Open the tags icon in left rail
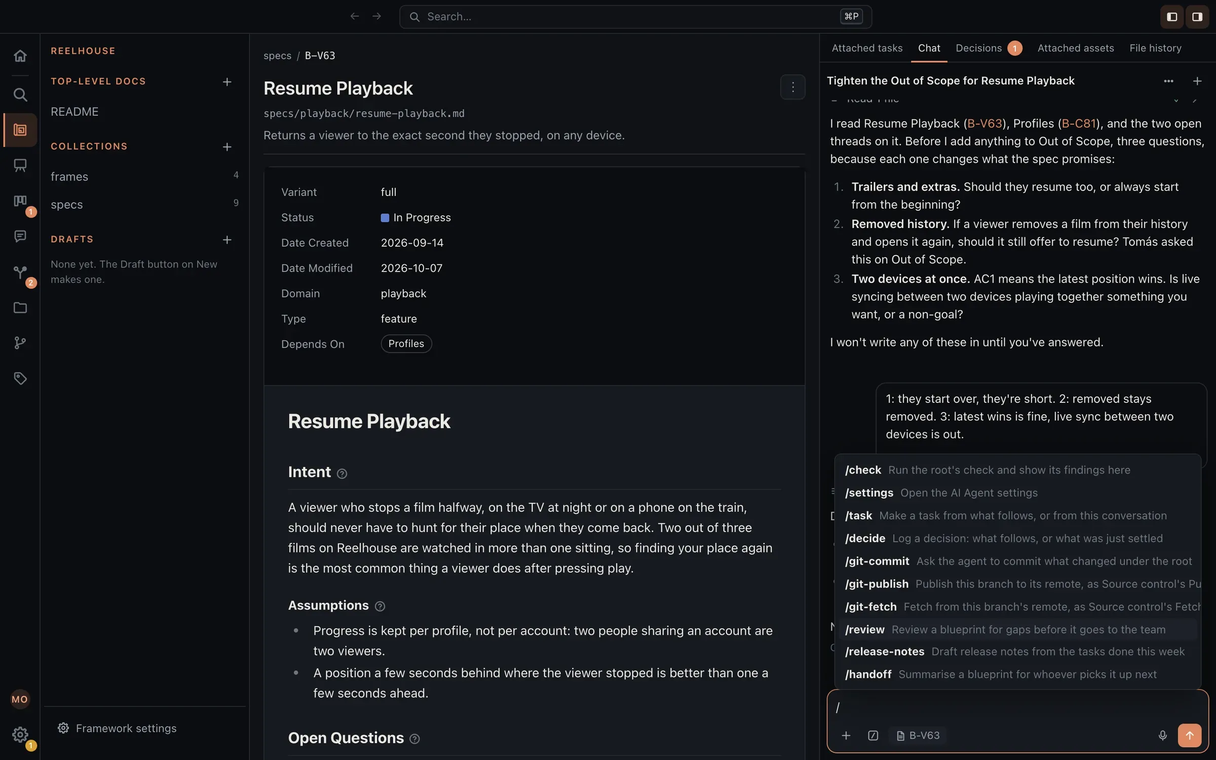1216x760 pixels. click(x=20, y=378)
